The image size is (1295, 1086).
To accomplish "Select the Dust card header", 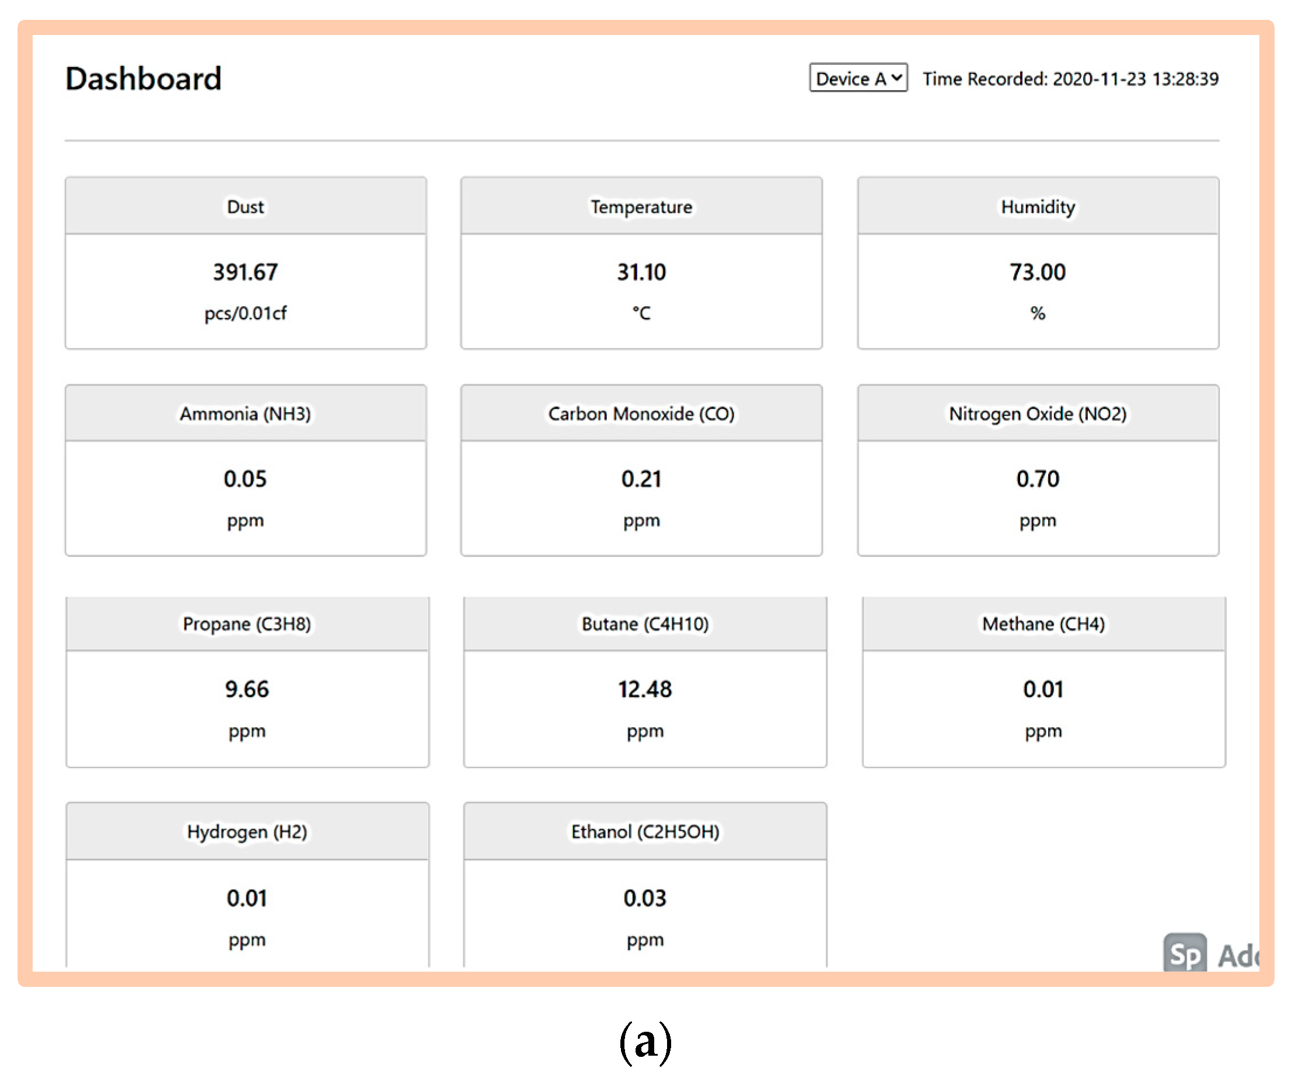I will [246, 206].
